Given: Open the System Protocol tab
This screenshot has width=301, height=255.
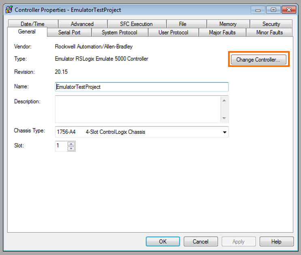Looking at the screenshot, I should pos(120,32).
